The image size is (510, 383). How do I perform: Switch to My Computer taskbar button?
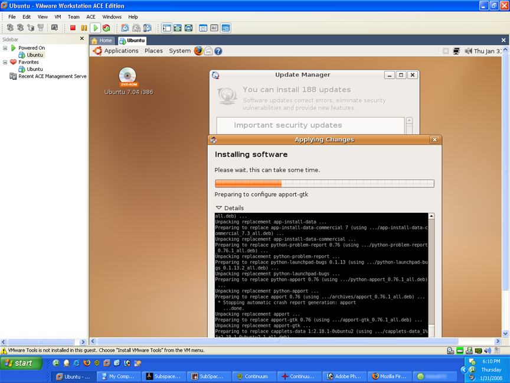[119, 376]
